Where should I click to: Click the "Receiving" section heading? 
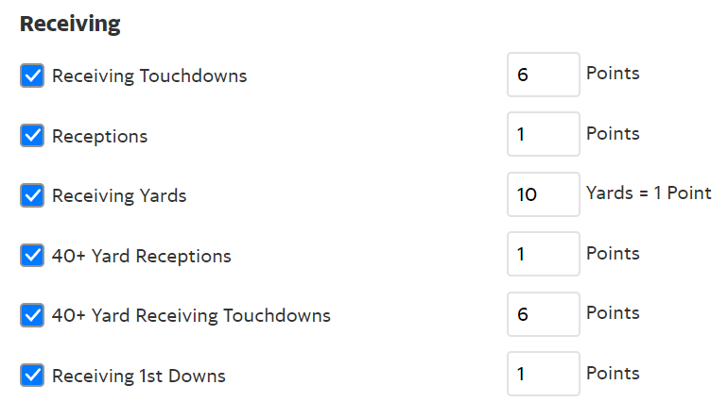point(70,24)
